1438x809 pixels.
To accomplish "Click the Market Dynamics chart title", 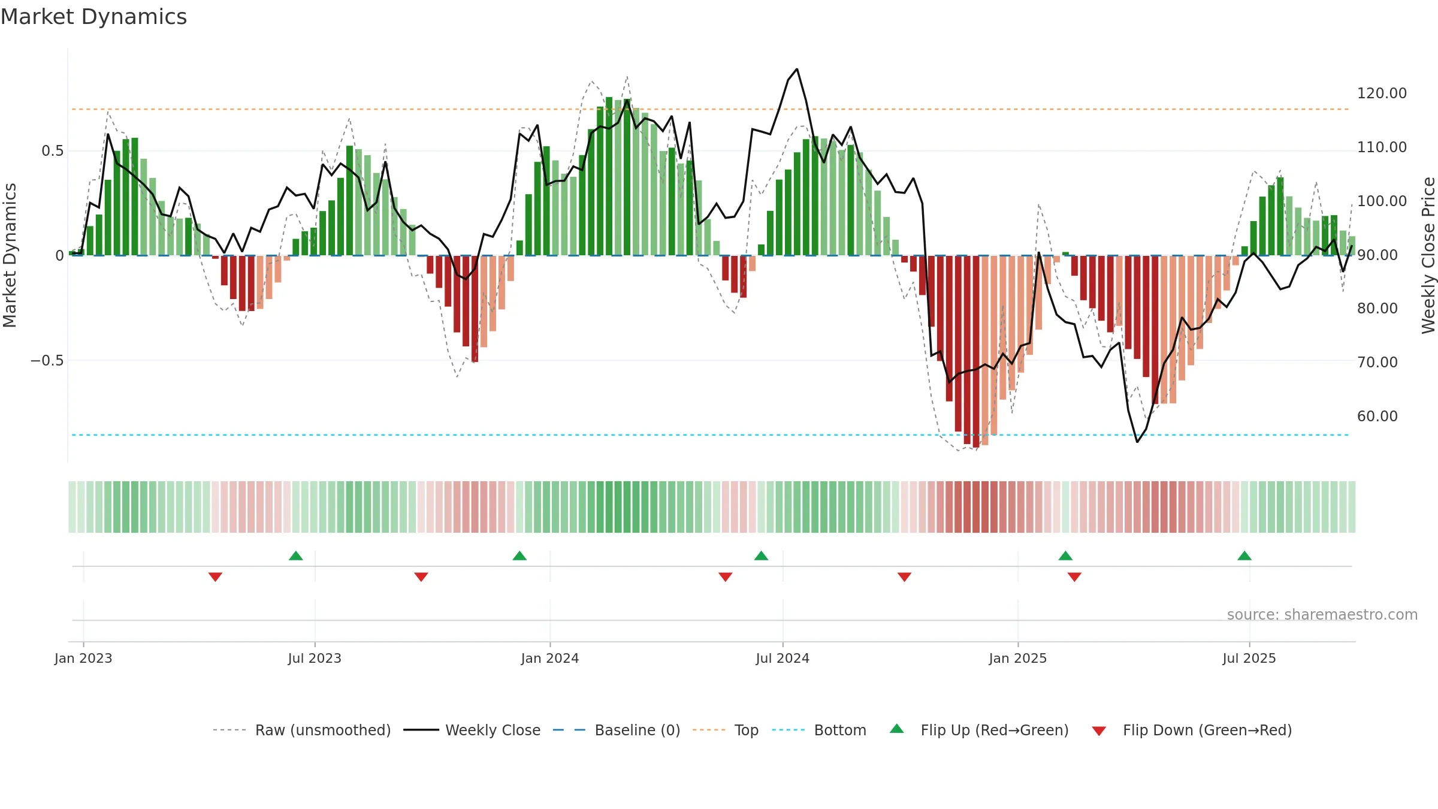I will 94,17.
